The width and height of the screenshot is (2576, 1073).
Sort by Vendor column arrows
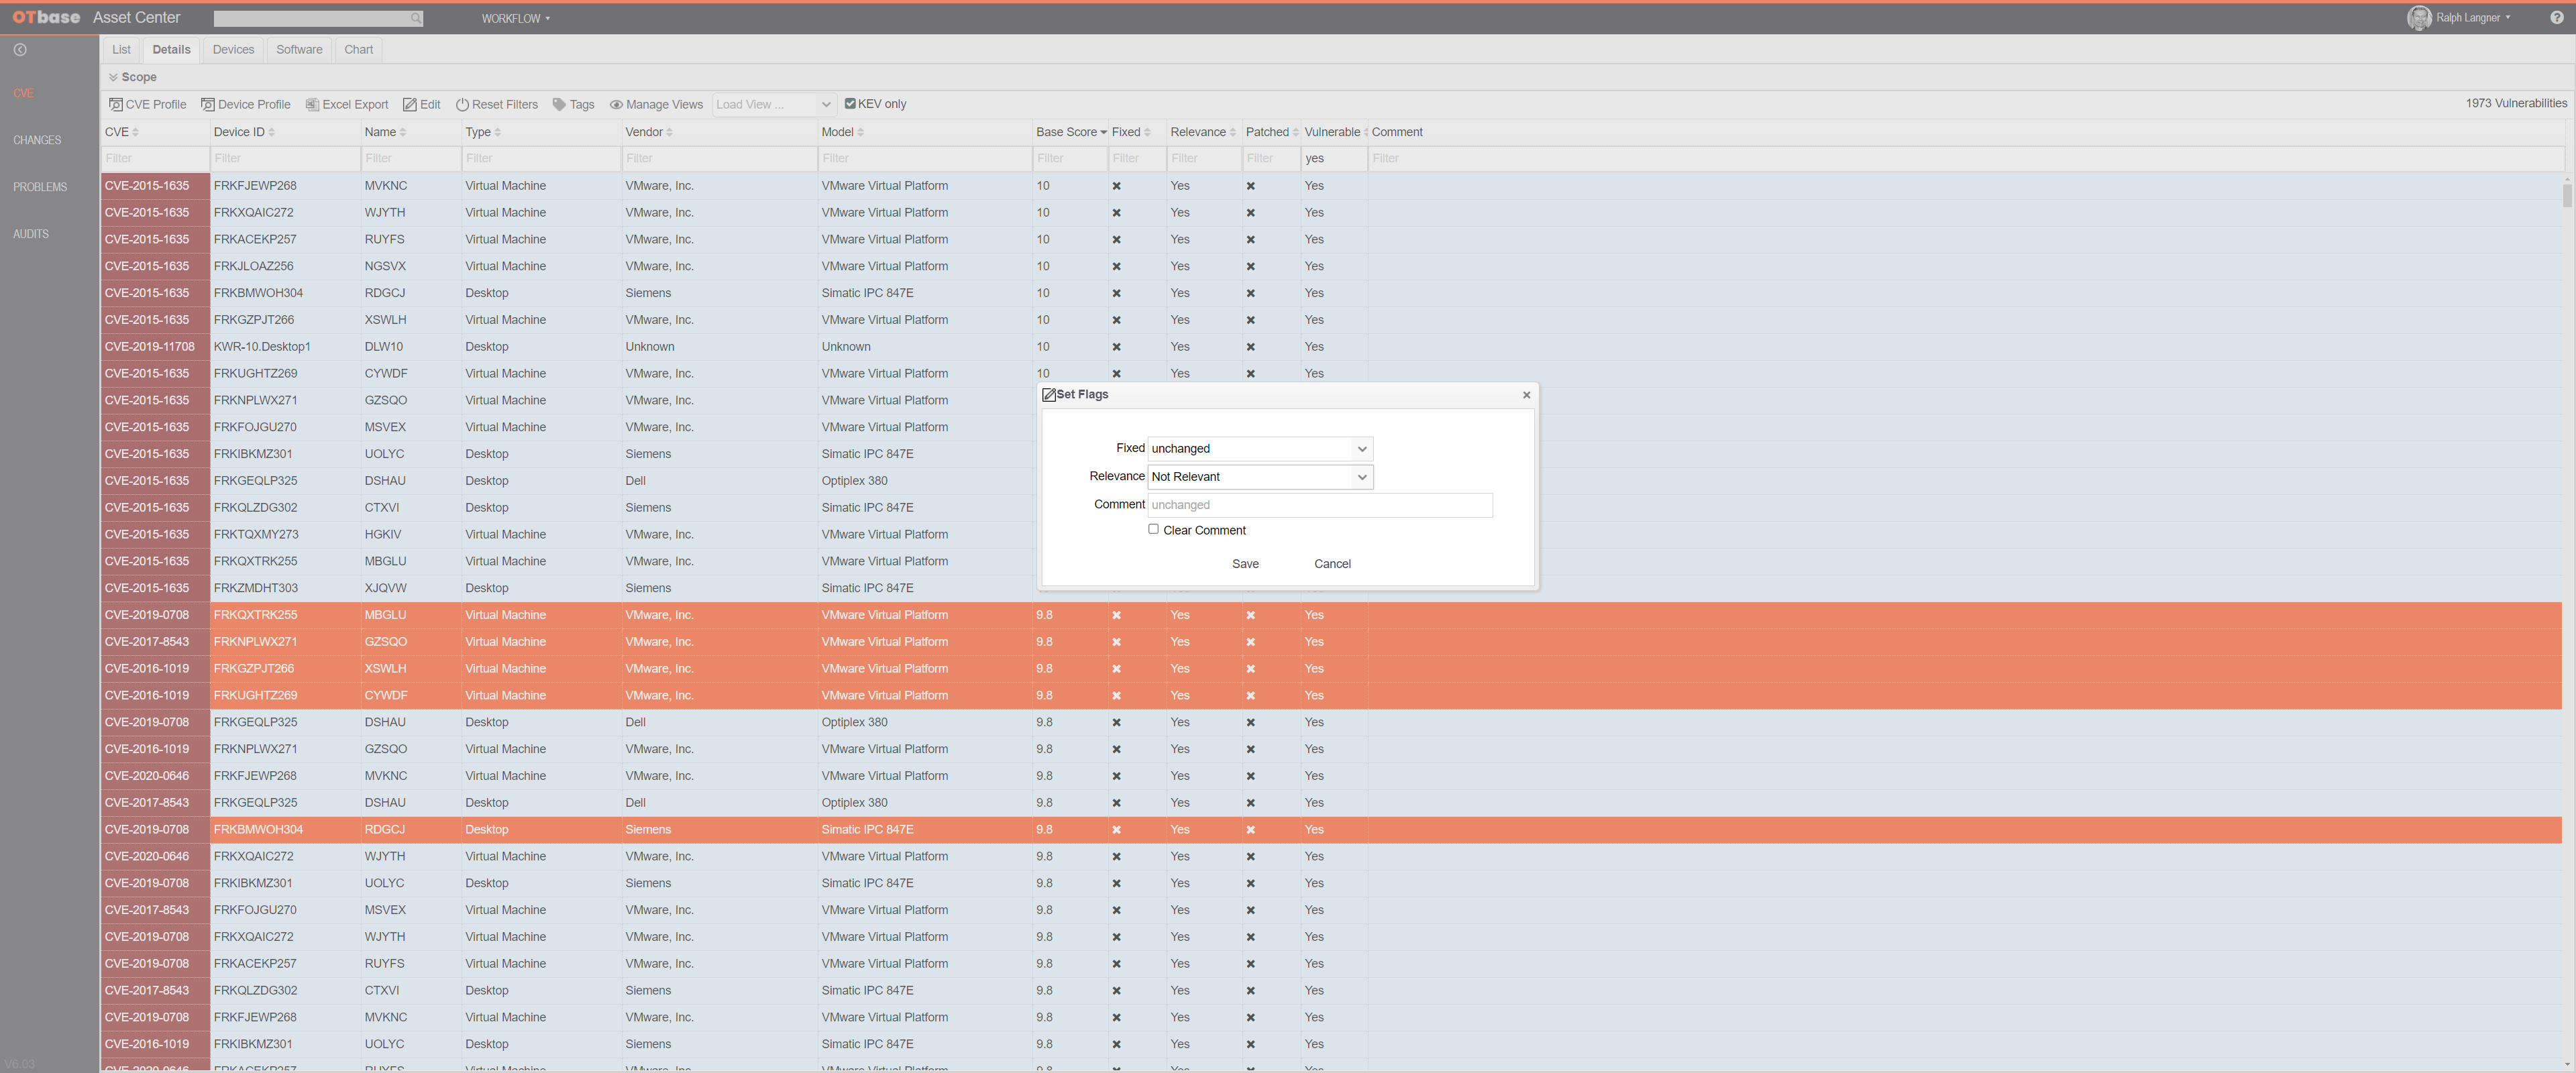click(669, 132)
